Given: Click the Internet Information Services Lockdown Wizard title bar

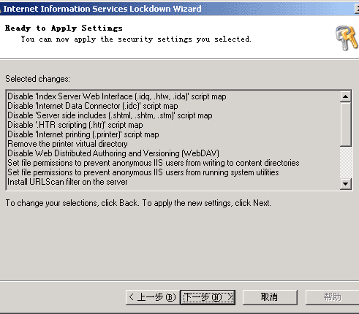Looking at the screenshot, I should pyautogui.click(x=178, y=9).
